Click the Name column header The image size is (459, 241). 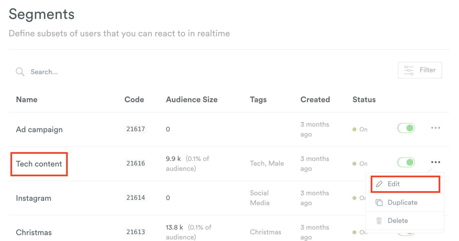click(27, 100)
